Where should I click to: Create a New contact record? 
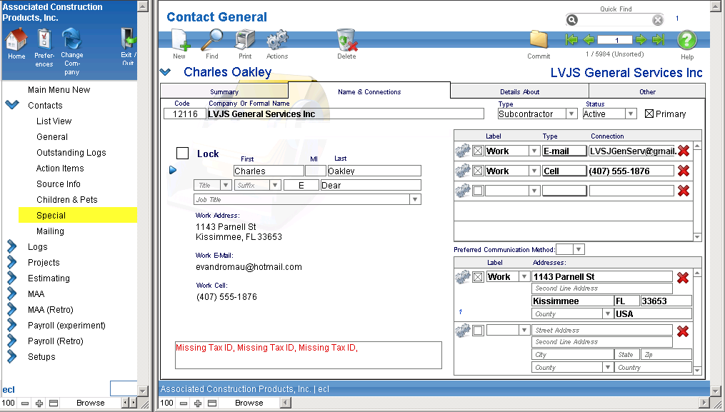point(179,40)
